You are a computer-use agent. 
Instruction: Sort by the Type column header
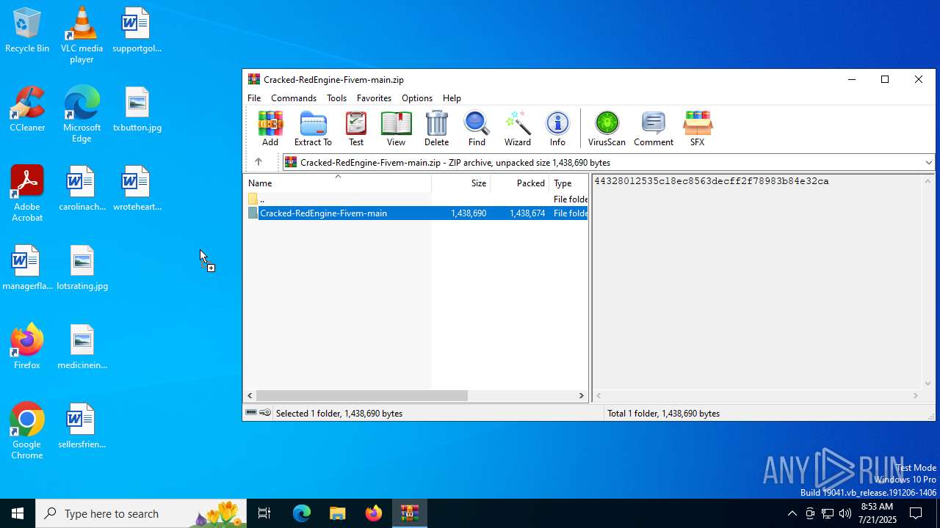[568, 183]
